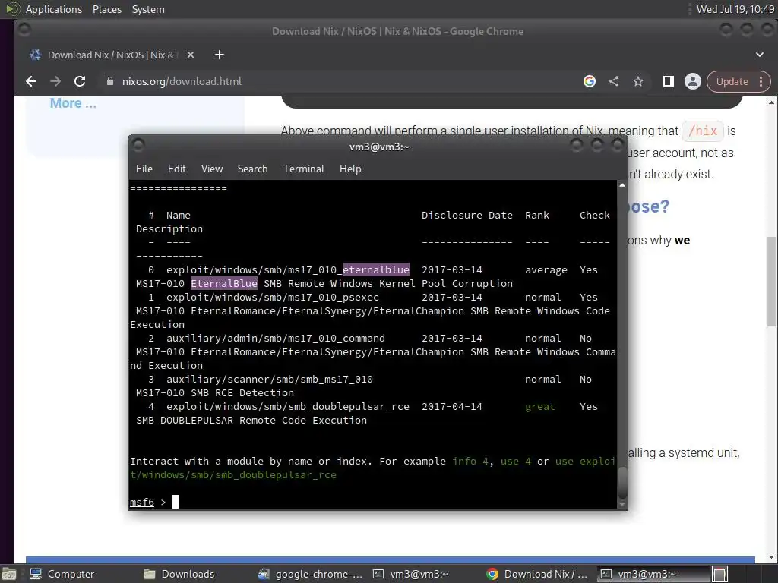The width and height of the screenshot is (778, 583).
Task: Click the terminal scrollbar down arrow
Action: coord(621,505)
